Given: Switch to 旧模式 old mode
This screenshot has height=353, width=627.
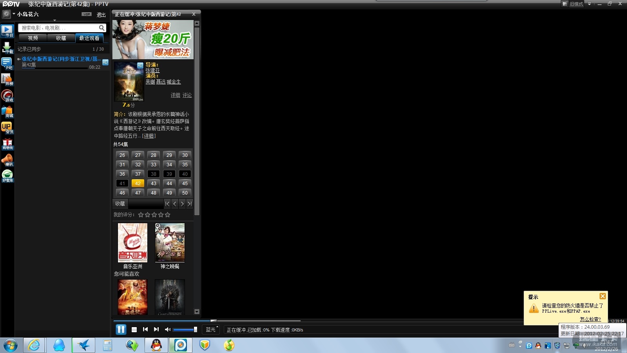Looking at the screenshot, I should click(576, 4).
